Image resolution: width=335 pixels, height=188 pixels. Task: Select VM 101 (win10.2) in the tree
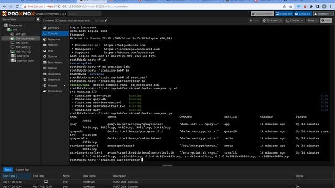(24, 47)
